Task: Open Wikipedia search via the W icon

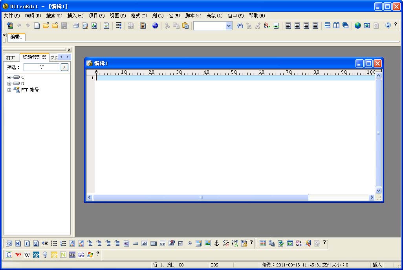Action: pos(27,255)
